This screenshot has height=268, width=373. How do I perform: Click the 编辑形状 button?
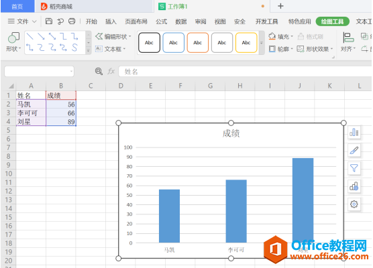pyautogui.click(x=113, y=37)
